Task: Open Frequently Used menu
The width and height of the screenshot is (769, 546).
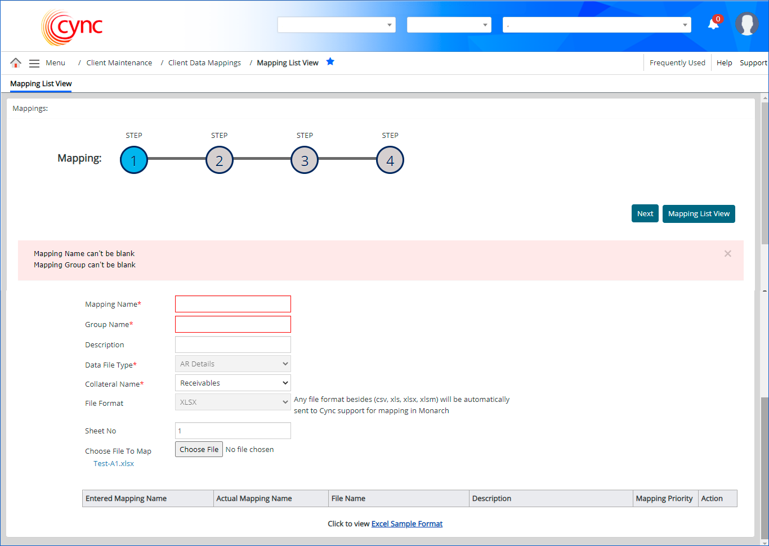Action: coord(677,63)
